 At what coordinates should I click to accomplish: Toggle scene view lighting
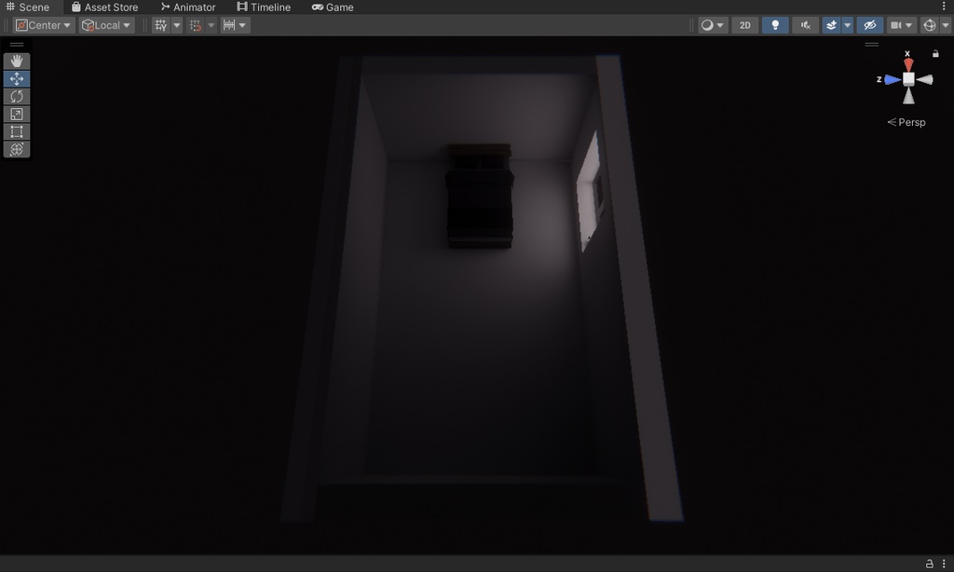(775, 24)
